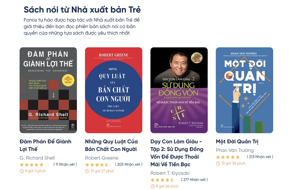Click the clock icon beside 8 giờ 26 phút

click(x=153, y=186)
